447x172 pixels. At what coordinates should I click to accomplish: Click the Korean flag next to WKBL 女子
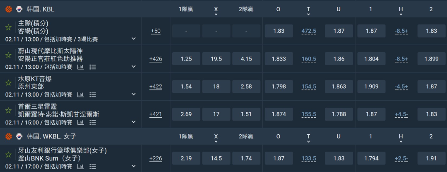click(x=19, y=136)
